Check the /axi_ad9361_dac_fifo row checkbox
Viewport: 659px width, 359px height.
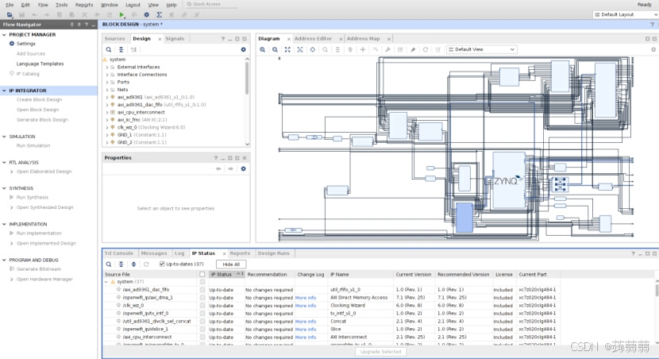click(202, 290)
